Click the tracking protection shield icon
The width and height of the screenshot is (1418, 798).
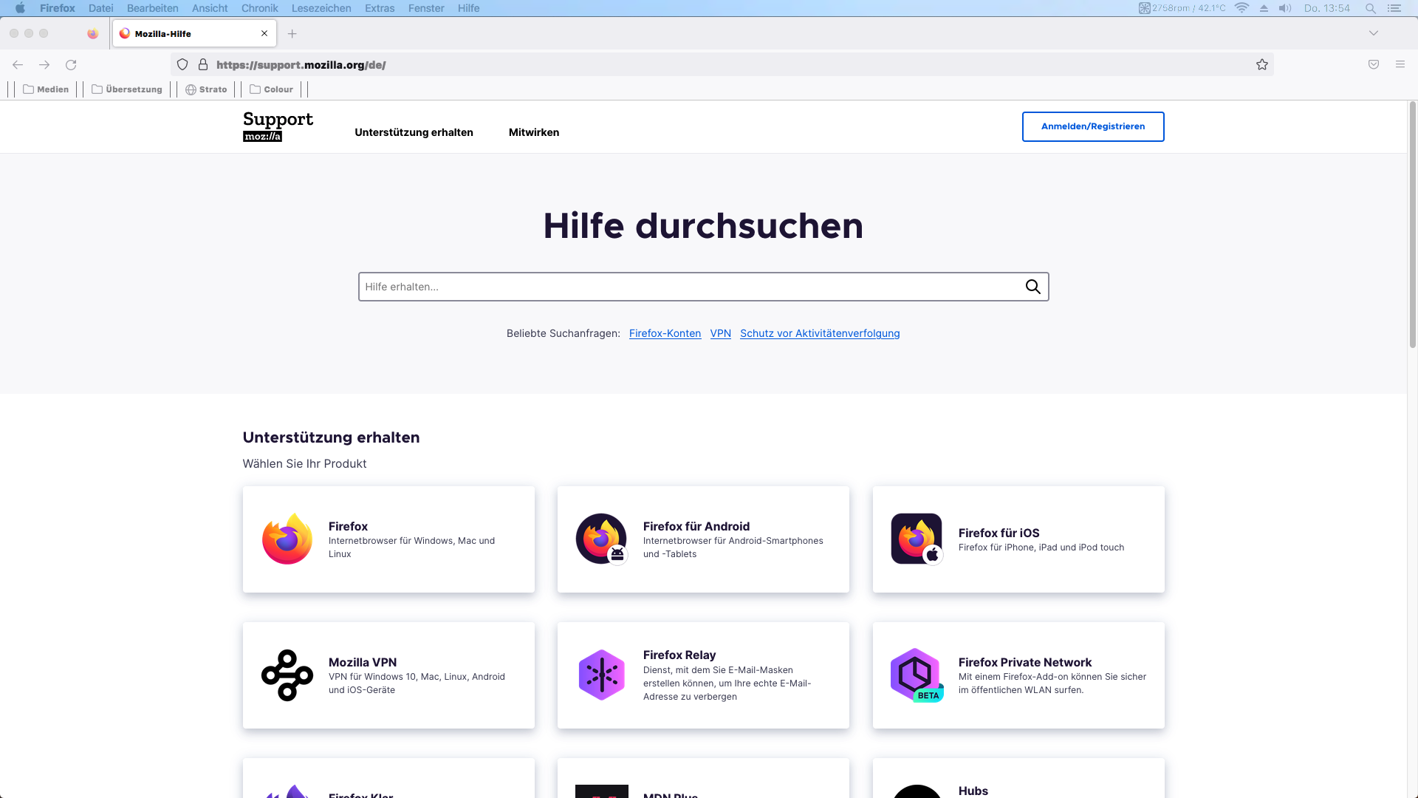click(182, 65)
